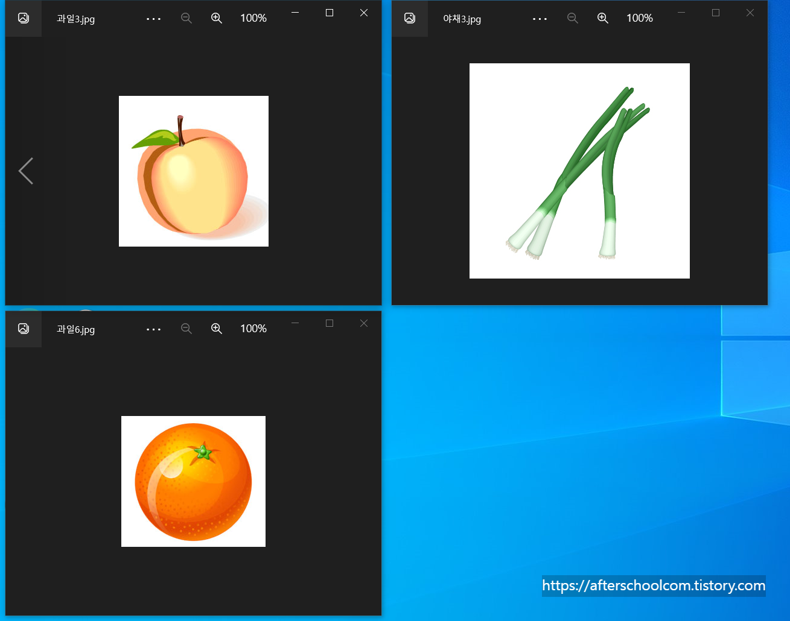Close the 야채3.jpg window
The image size is (790, 621).
click(x=750, y=13)
